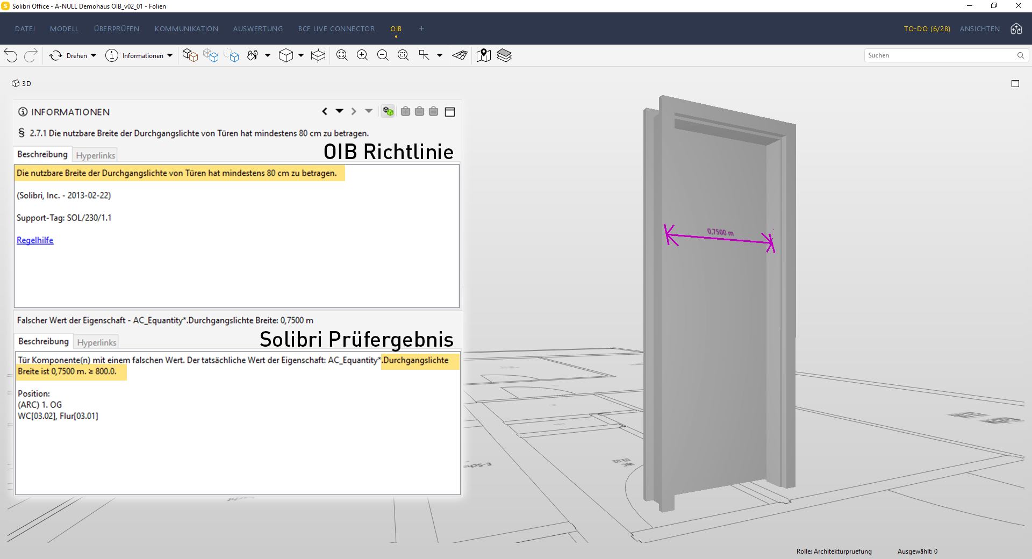Click the Solibri cubes icon beside ANSICHTEN
The image size is (1032, 559).
point(1016,29)
